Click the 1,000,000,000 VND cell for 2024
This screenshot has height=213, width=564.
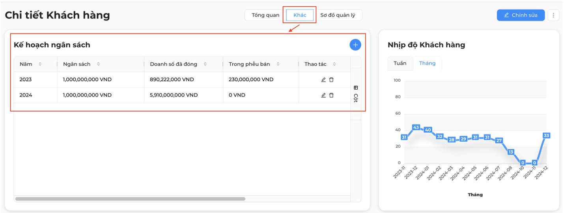point(101,95)
